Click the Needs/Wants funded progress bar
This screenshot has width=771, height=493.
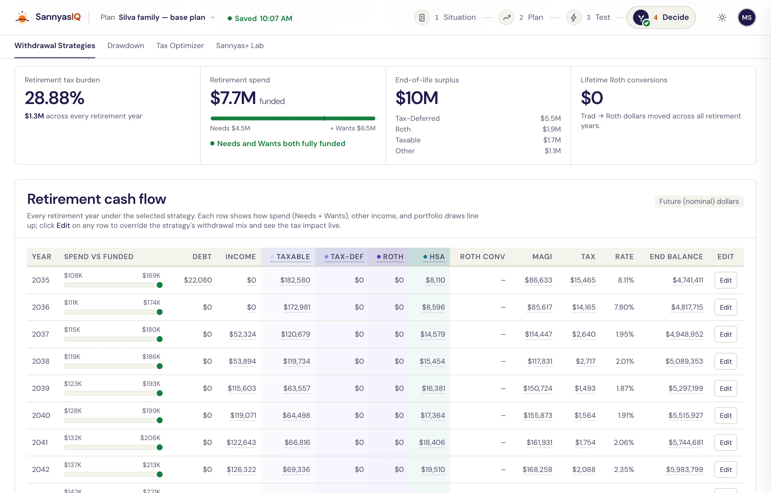292,118
